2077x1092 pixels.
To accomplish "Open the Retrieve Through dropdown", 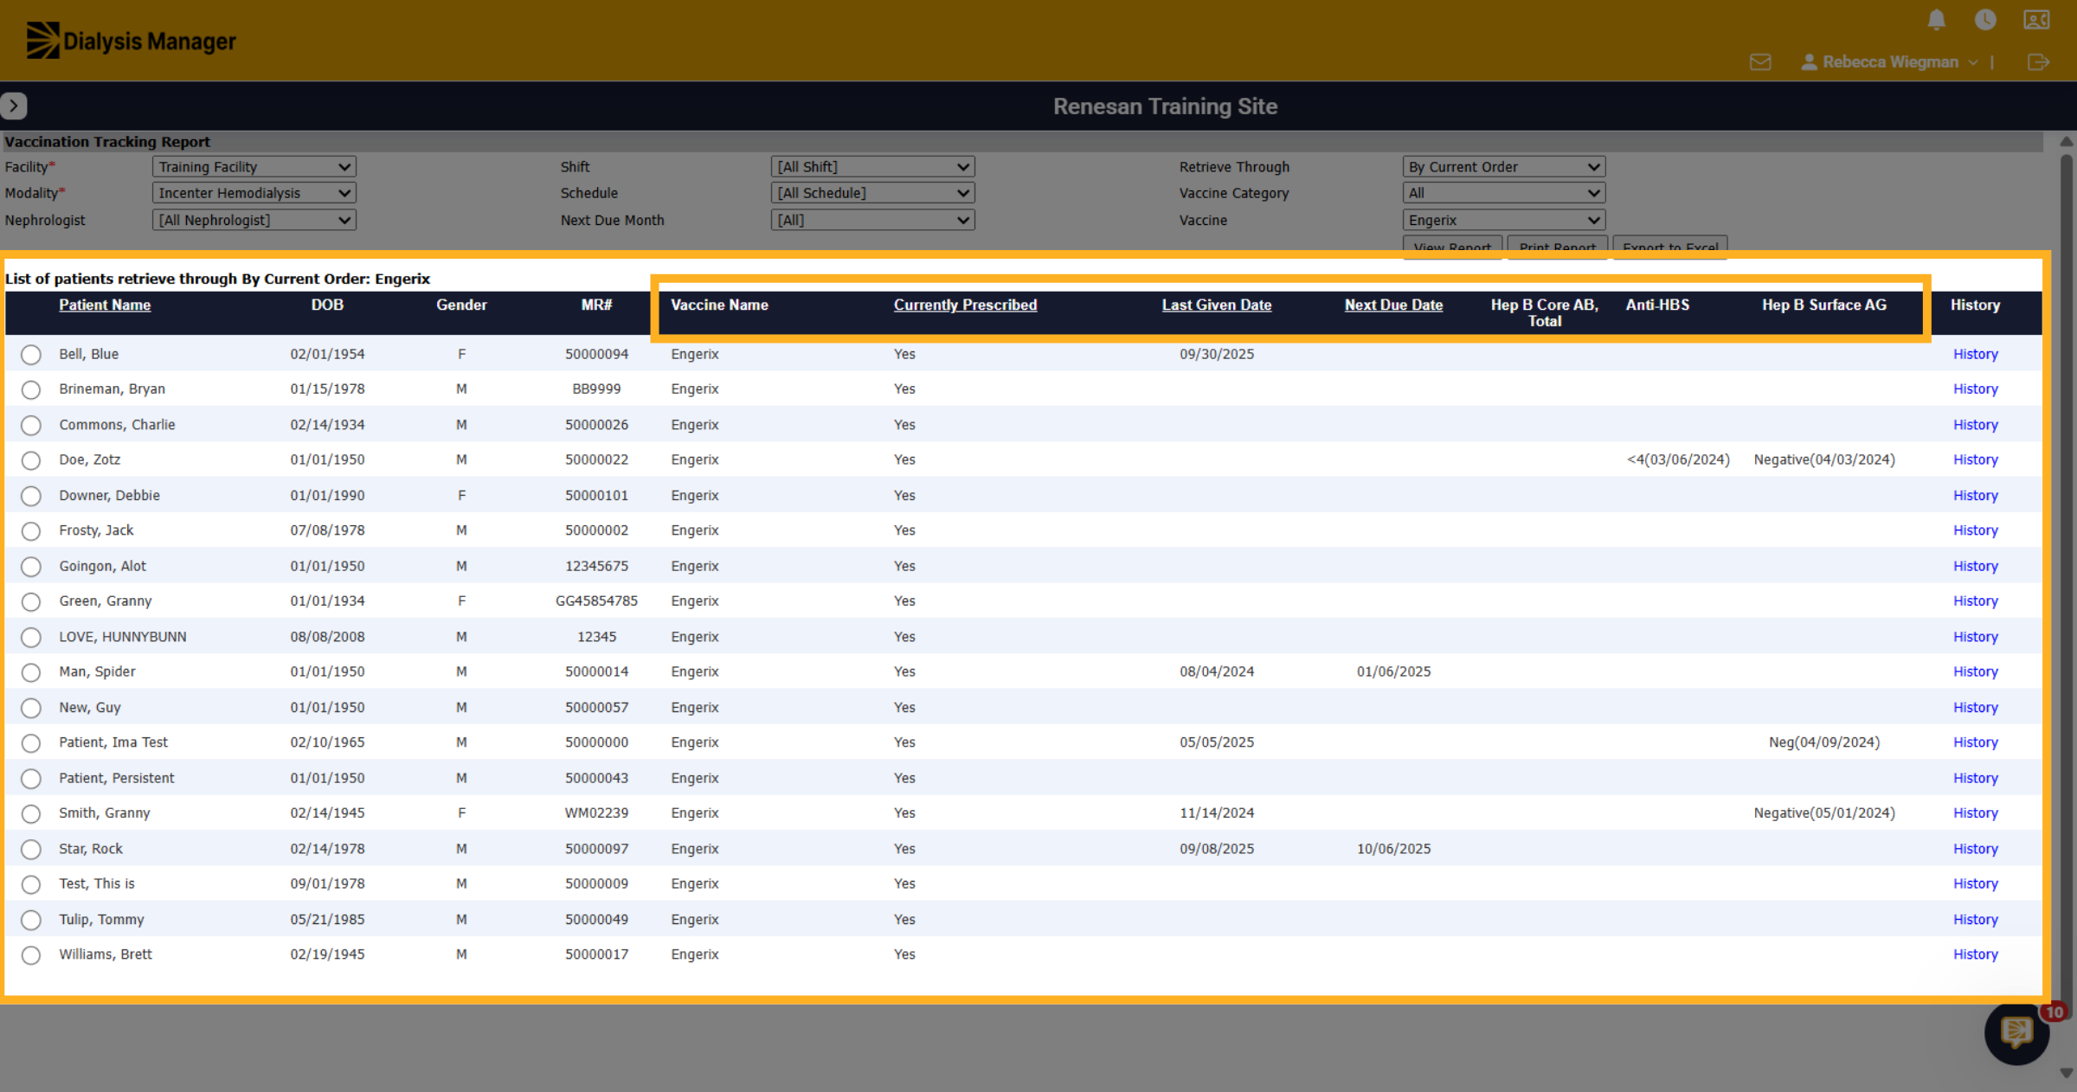I will click(1504, 167).
